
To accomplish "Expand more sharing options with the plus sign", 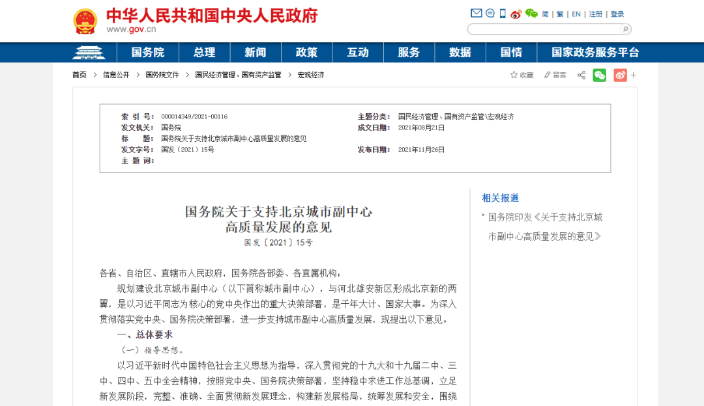I will 633,75.
